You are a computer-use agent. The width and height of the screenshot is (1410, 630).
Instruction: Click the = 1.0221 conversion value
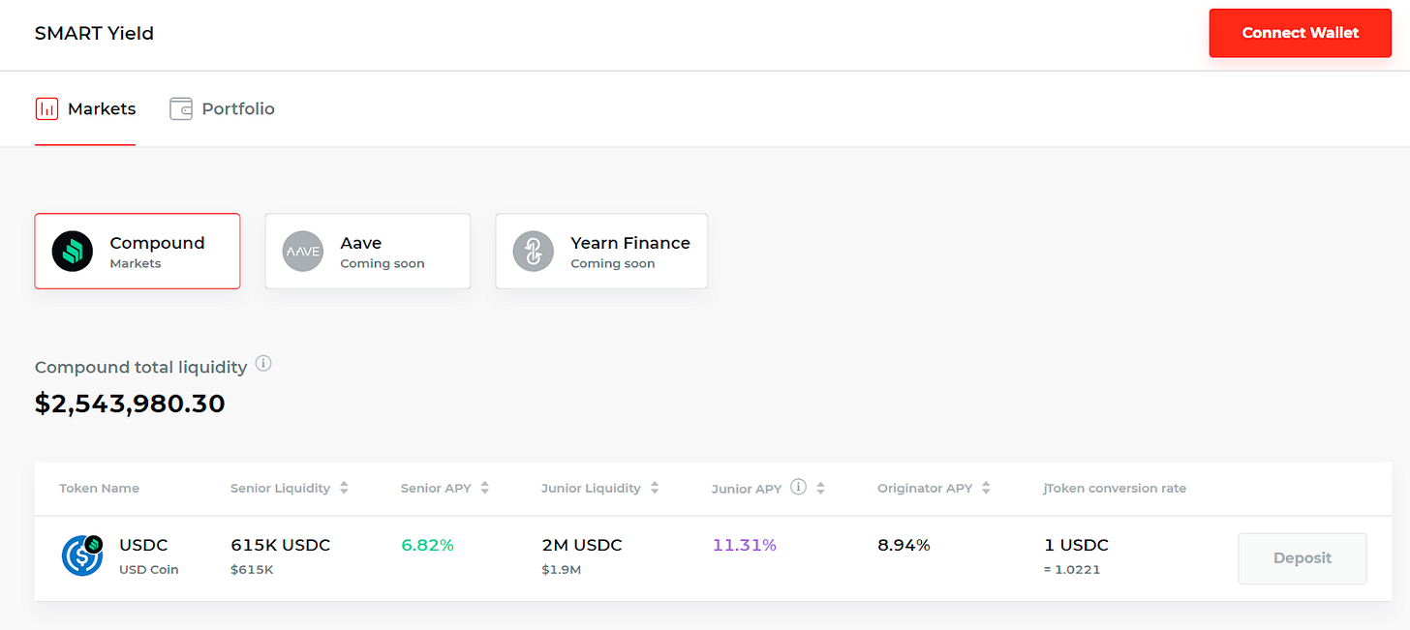tap(1072, 569)
